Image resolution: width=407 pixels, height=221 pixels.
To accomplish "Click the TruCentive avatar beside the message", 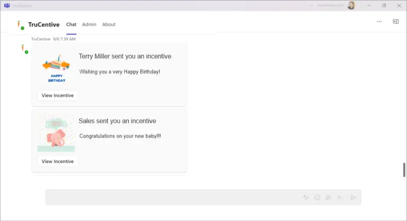I will 24,49.
